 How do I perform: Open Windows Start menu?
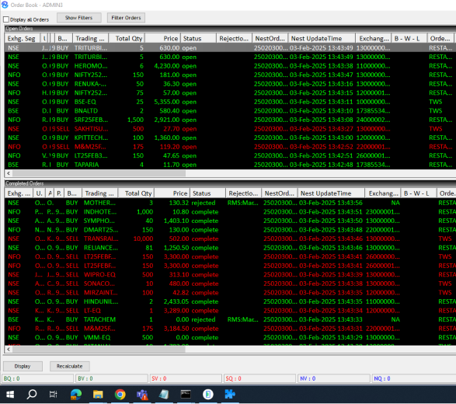(10, 395)
